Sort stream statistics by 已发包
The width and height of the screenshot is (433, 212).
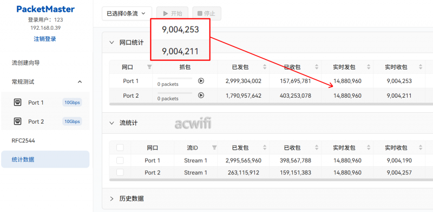click(265, 148)
